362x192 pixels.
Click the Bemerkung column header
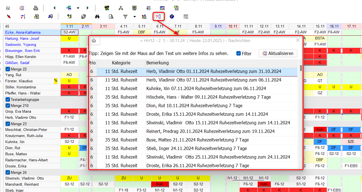point(157,63)
